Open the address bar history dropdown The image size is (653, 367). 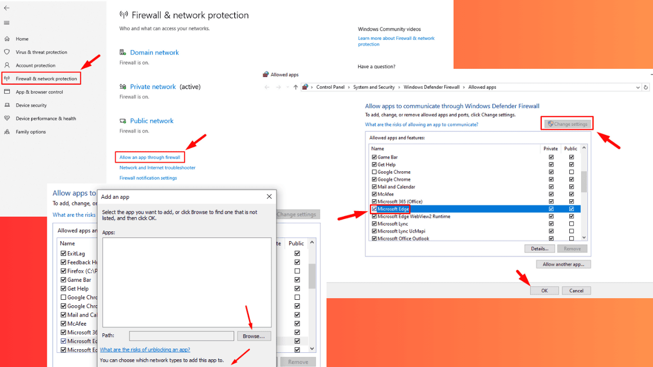click(638, 87)
